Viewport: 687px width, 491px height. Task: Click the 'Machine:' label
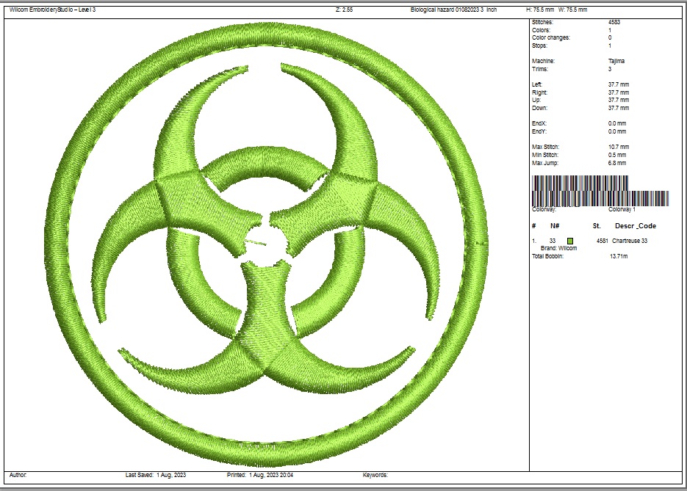tap(543, 61)
